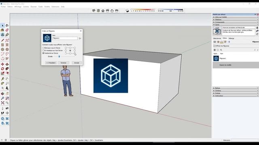Expand the Composants panel

[236, 22]
